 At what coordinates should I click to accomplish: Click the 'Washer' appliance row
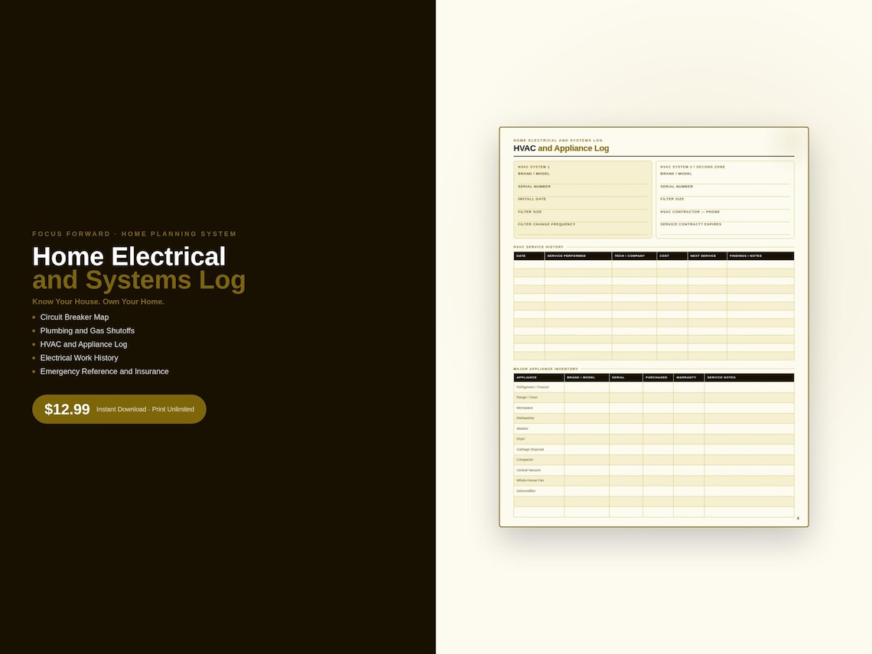click(654, 429)
